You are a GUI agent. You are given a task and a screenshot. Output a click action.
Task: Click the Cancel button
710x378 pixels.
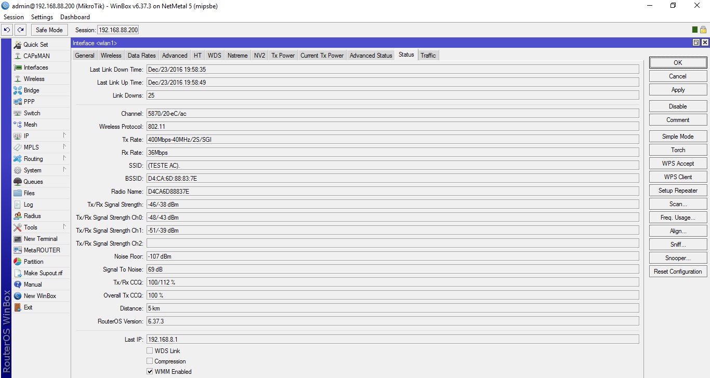pos(678,76)
